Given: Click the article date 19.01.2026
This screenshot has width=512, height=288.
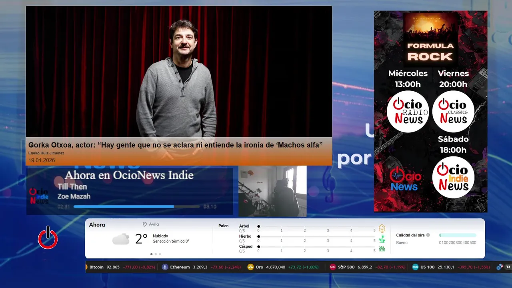Looking at the screenshot, I should [x=42, y=160].
